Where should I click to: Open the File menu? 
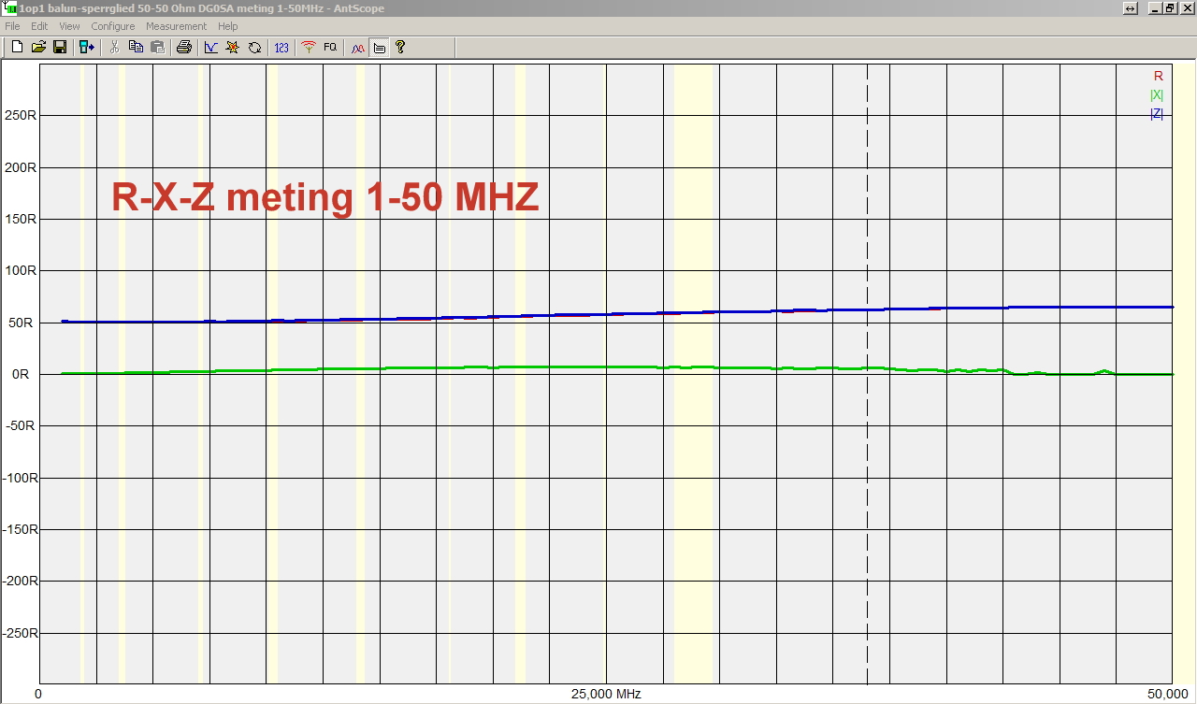[12, 26]
